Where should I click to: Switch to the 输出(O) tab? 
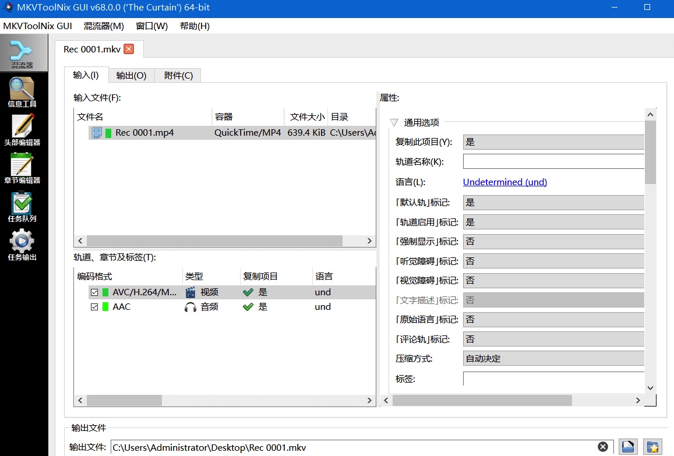tap(131, 76)
